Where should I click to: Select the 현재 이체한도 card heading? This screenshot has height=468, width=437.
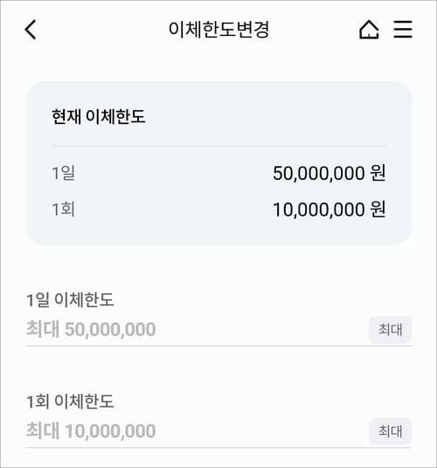98,116
